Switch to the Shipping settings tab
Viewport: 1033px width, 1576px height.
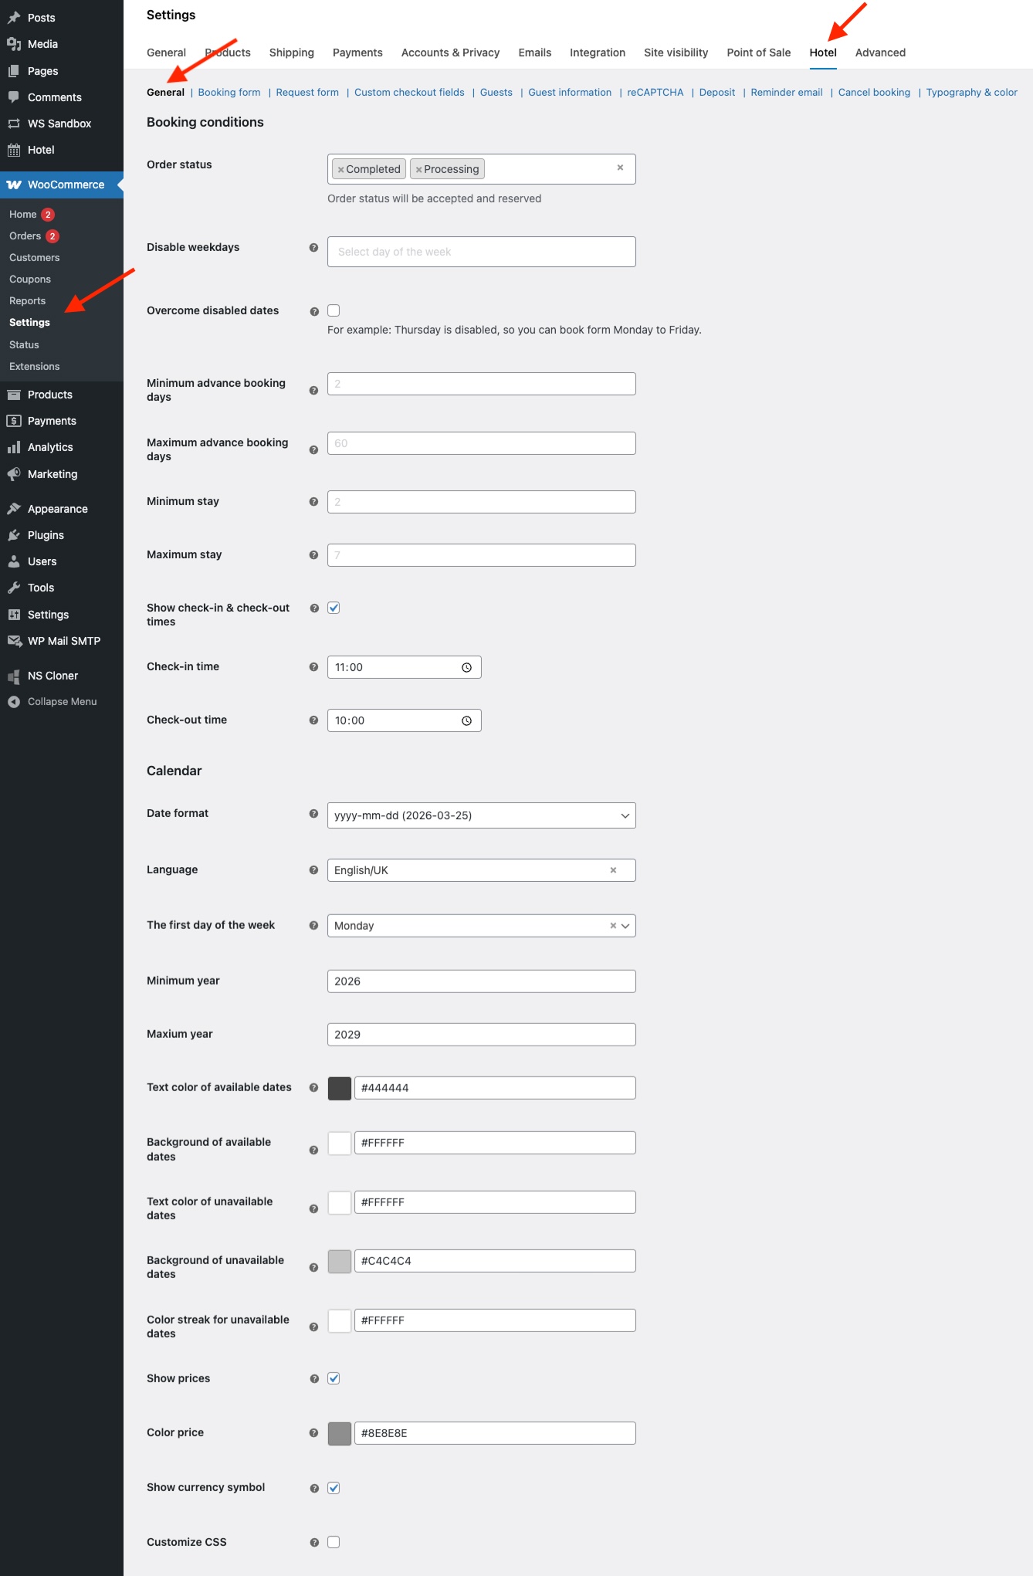(291, 53)
